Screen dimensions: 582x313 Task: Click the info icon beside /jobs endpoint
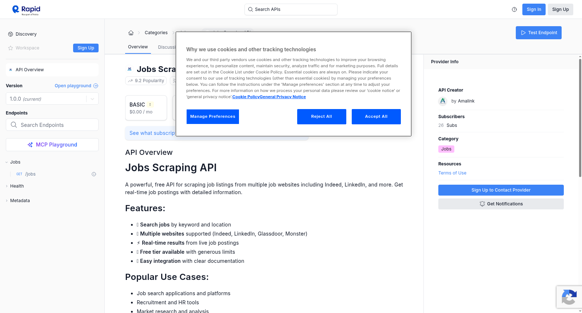[x=94, y=174]
